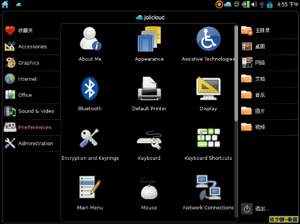Launch the Main Menu editor
Image resolution: width=300 pixels, height=224 pixels.
point(90,193)
